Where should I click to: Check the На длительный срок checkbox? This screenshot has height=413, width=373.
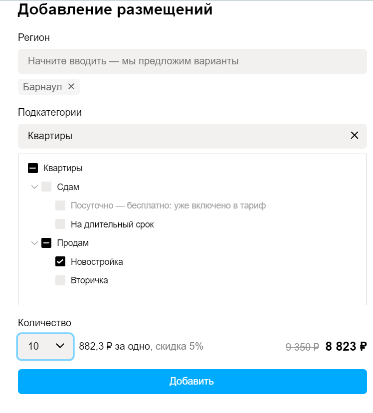tap(60, 224)
